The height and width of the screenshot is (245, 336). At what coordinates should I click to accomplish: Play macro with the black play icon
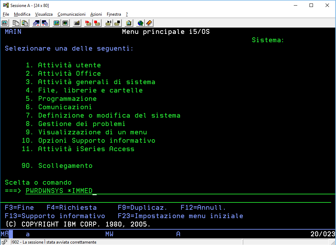coord(109,23)
